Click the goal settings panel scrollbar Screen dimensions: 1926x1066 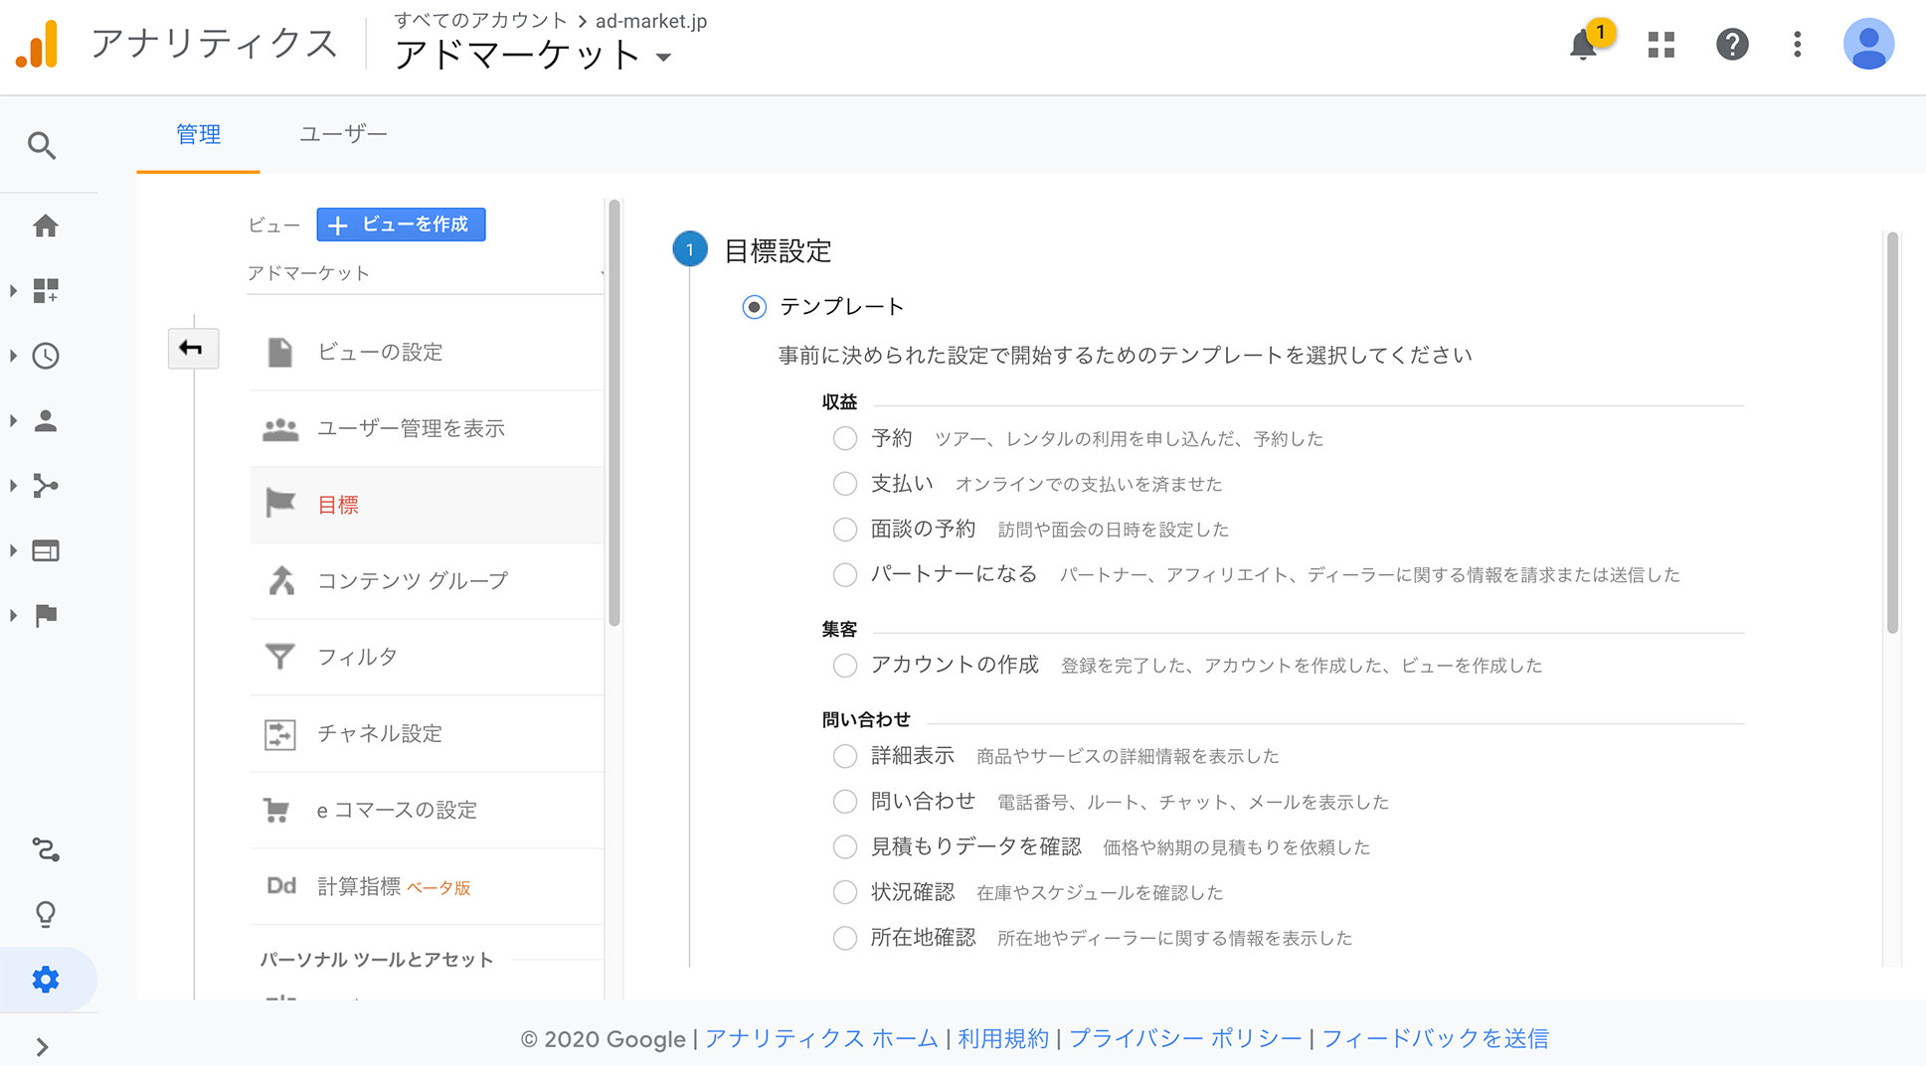coord(1891,433)
